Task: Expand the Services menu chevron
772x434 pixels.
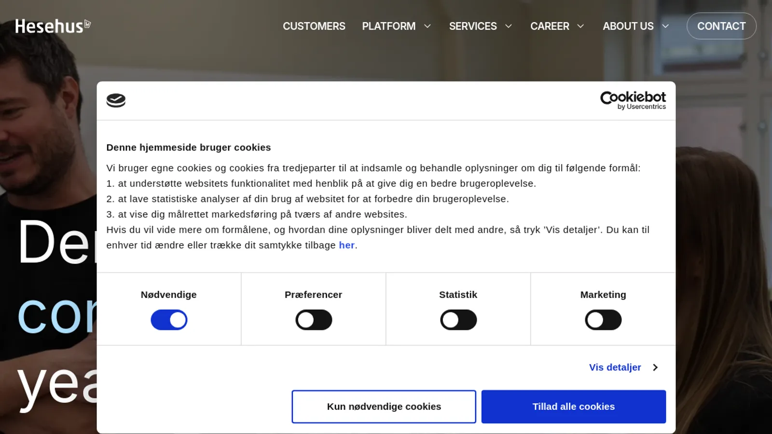Action: [x=508, y=26]
